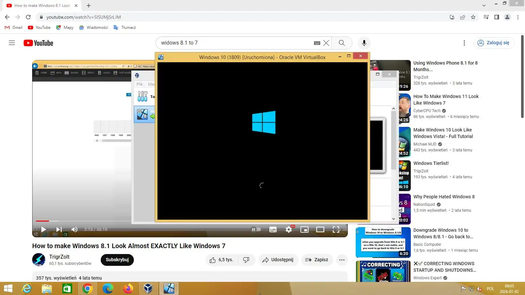Open TrigrZolt channel avatar

[x=39, y=260]
